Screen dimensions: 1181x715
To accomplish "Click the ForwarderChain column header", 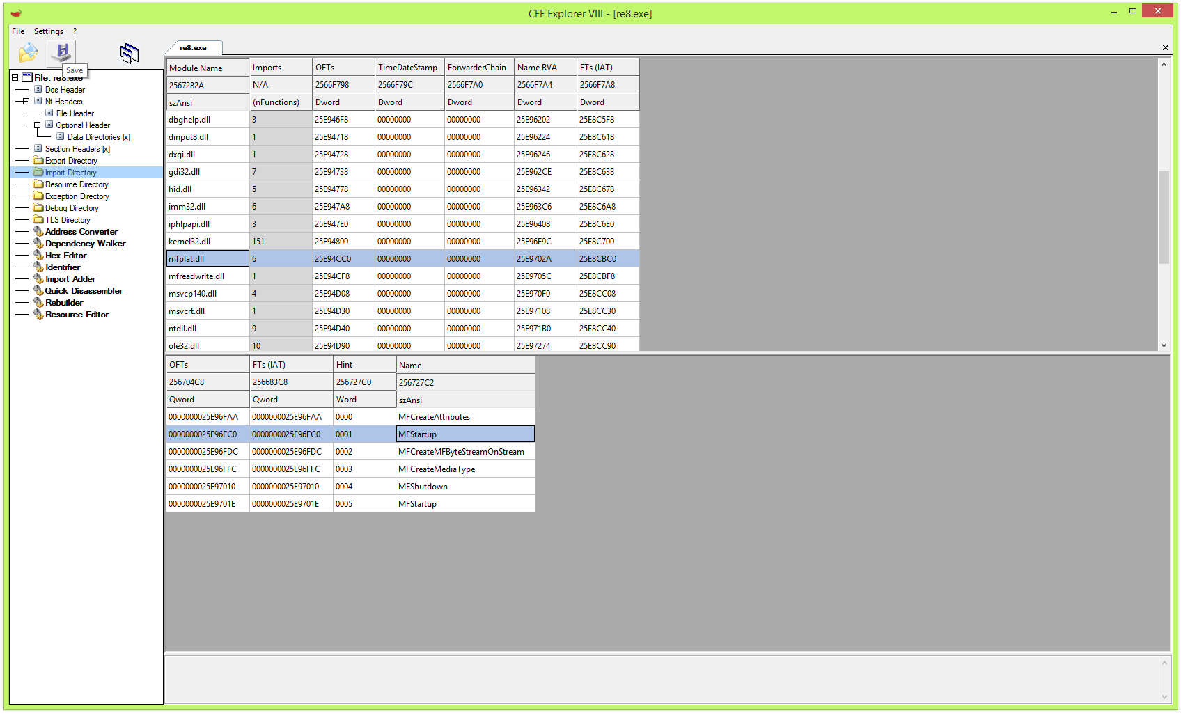I will [x=479, y=68].
